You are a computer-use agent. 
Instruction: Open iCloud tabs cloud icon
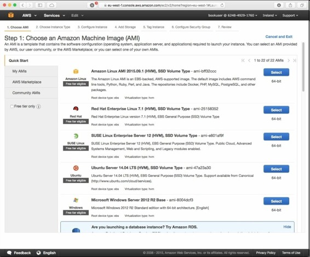click(x=52, y=5)
